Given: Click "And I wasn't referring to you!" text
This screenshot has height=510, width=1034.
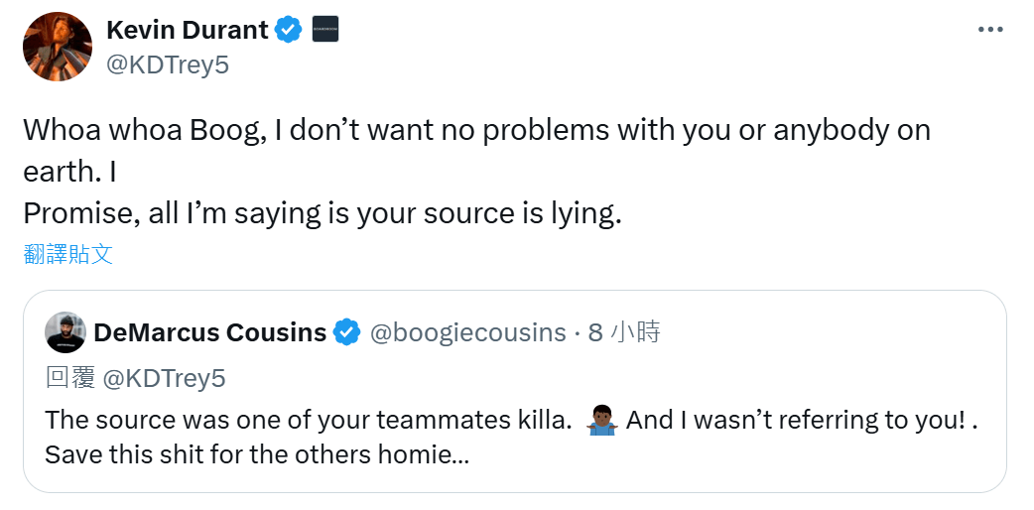Looking at the screenshot, I should (x=795, y=420).
